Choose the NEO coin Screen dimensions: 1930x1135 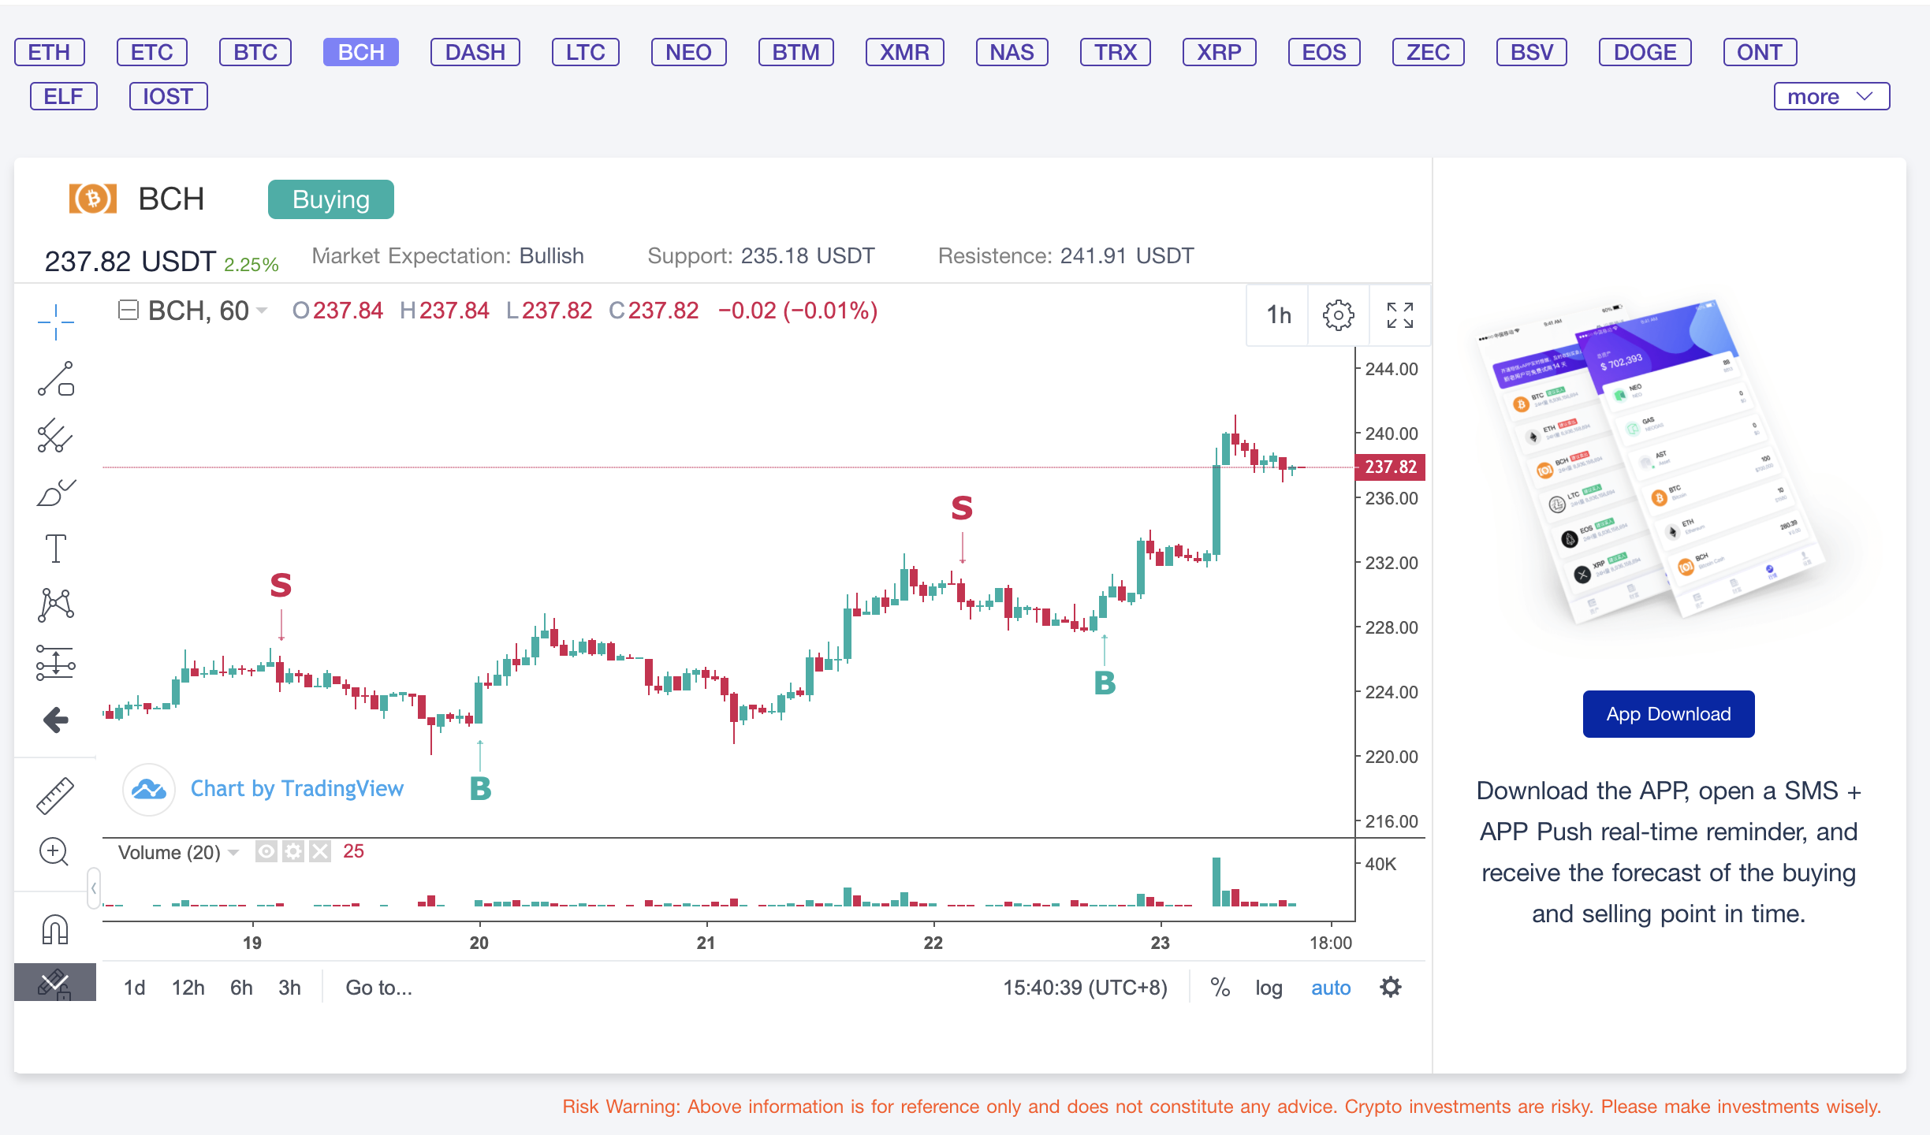click(689, 52)
